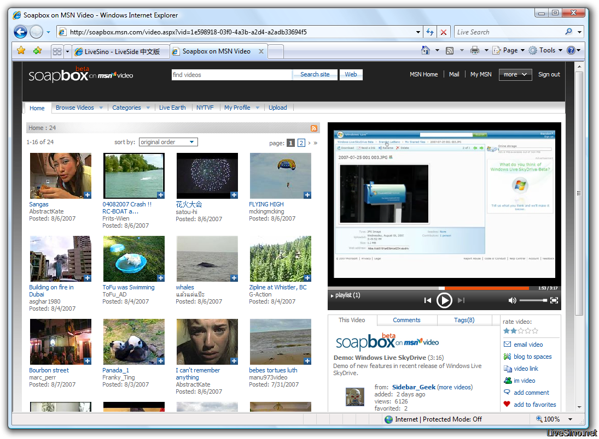Open the MSN Home link
The image size is (599, 439).
pyautogui.click(x=423, y=74)
